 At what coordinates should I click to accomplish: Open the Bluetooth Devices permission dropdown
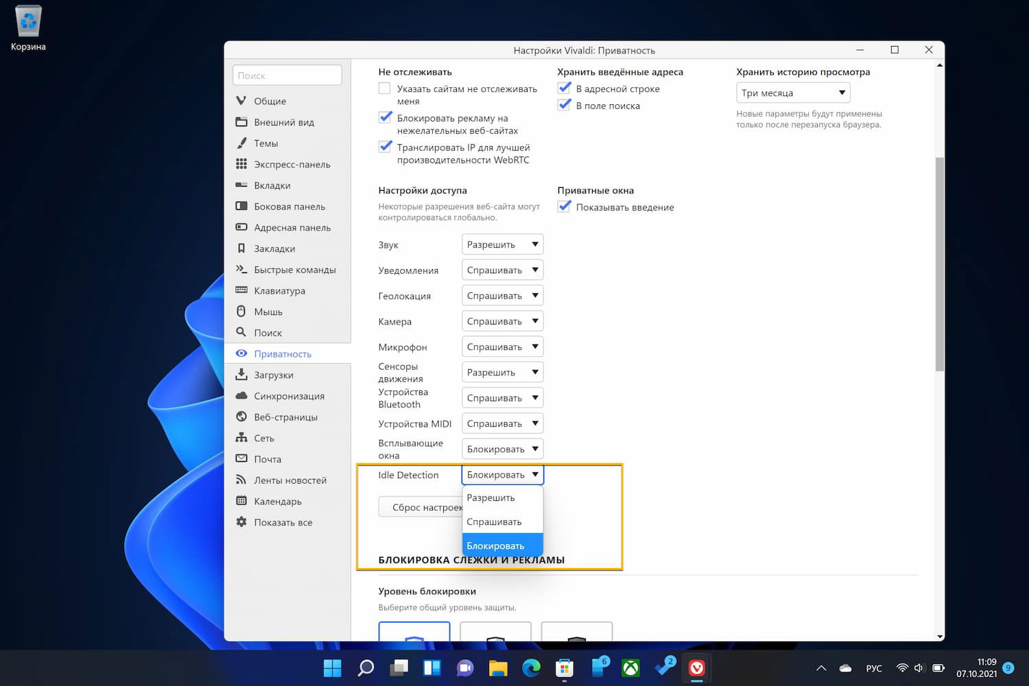coord(503,398)
